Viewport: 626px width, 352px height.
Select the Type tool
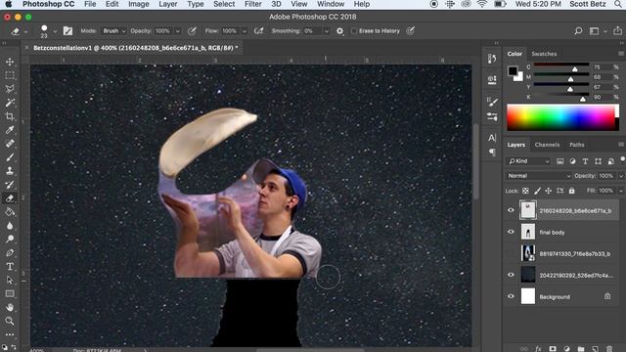tap(10, 266)
